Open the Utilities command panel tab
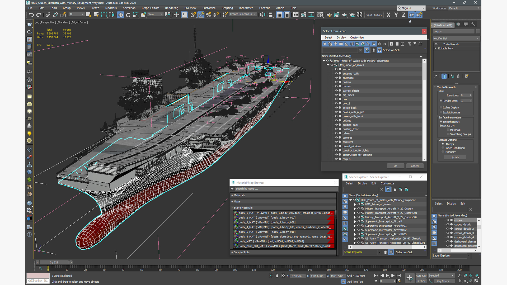 473,24
